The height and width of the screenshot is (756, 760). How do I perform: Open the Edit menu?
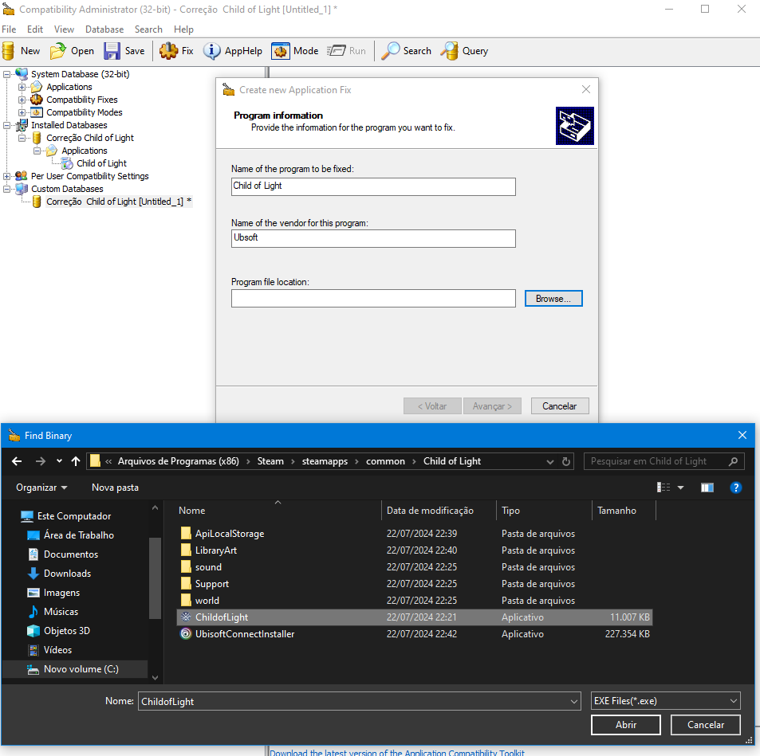(35, 29)
